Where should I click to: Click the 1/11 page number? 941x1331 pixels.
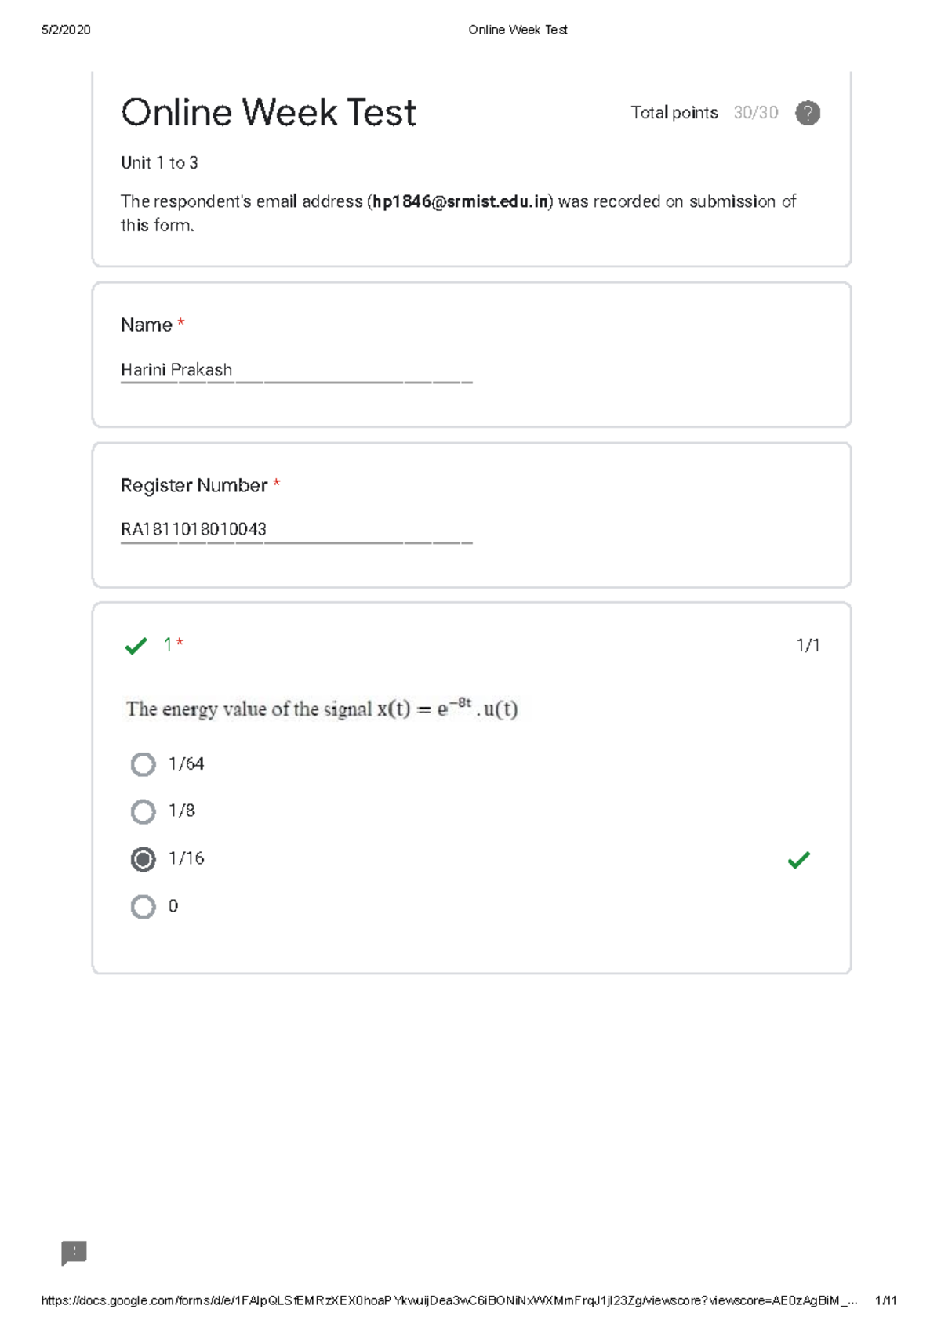point(885,1300)
